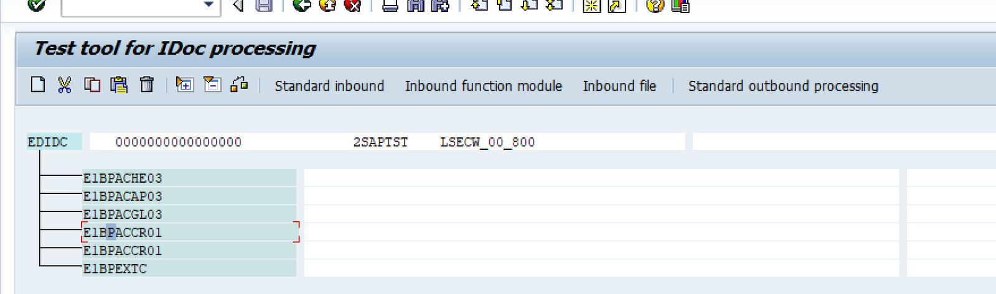Click the Standard inbound button
This screenshot has height=294, width=996.
coord(329,86)
